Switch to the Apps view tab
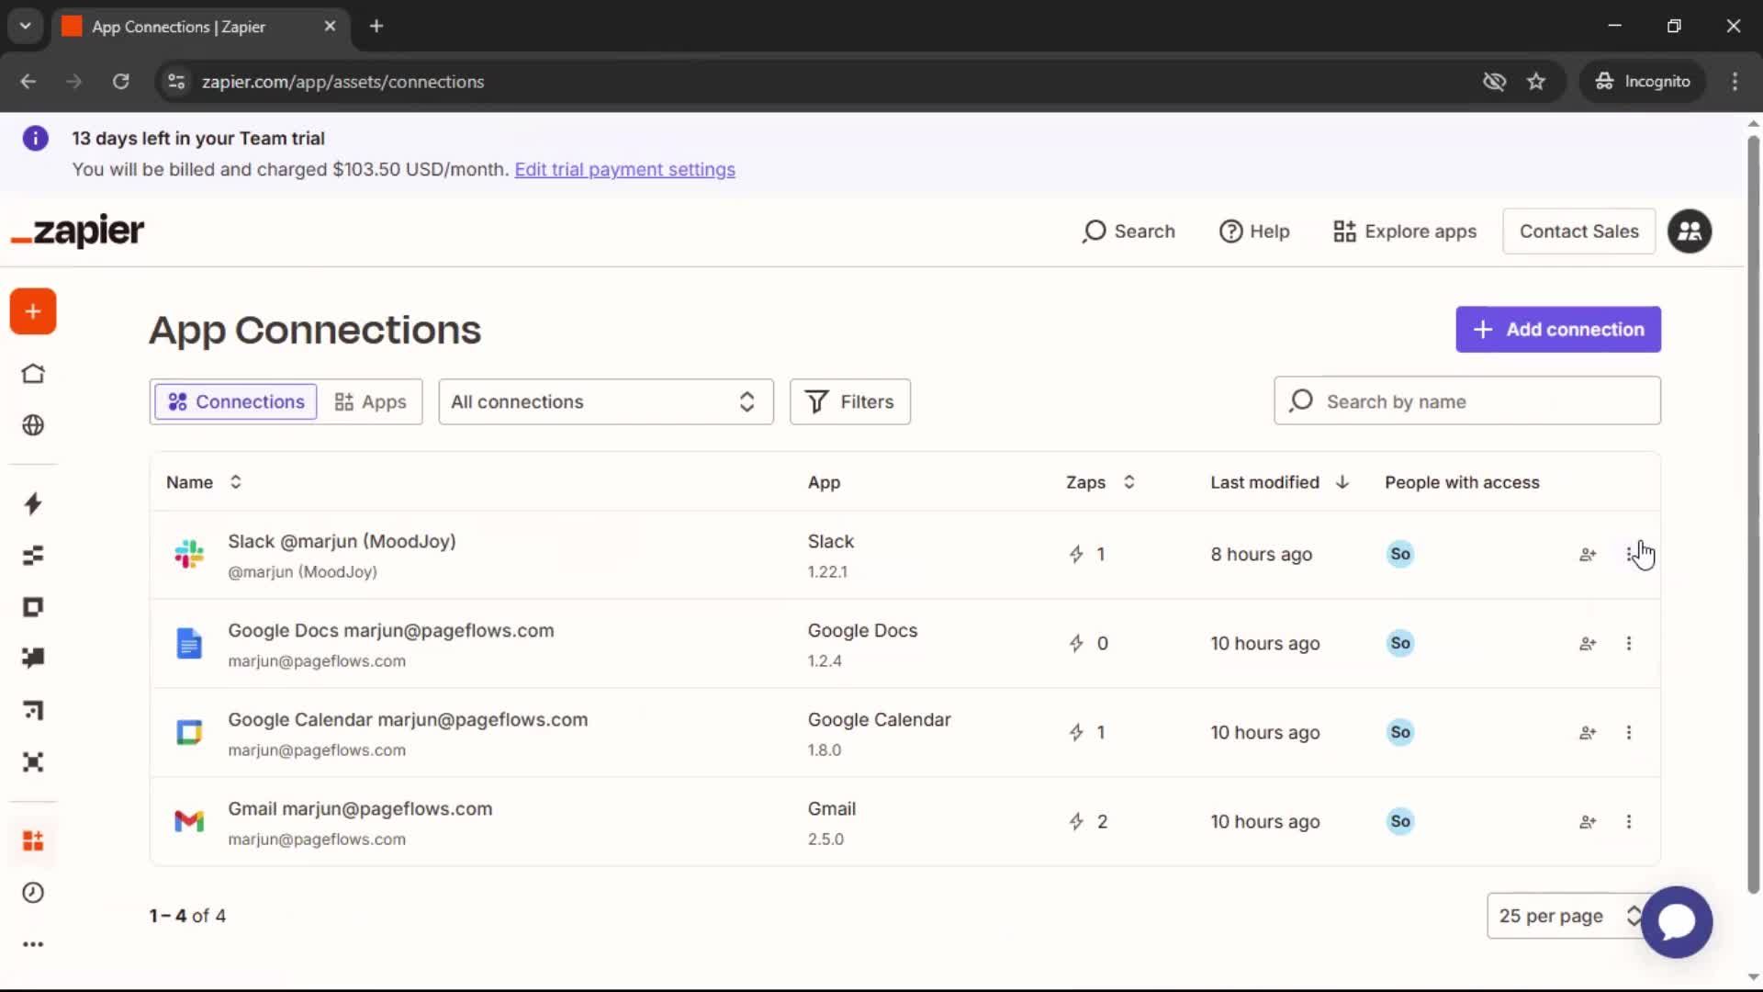1763x992 pixels. pos(370,402)
